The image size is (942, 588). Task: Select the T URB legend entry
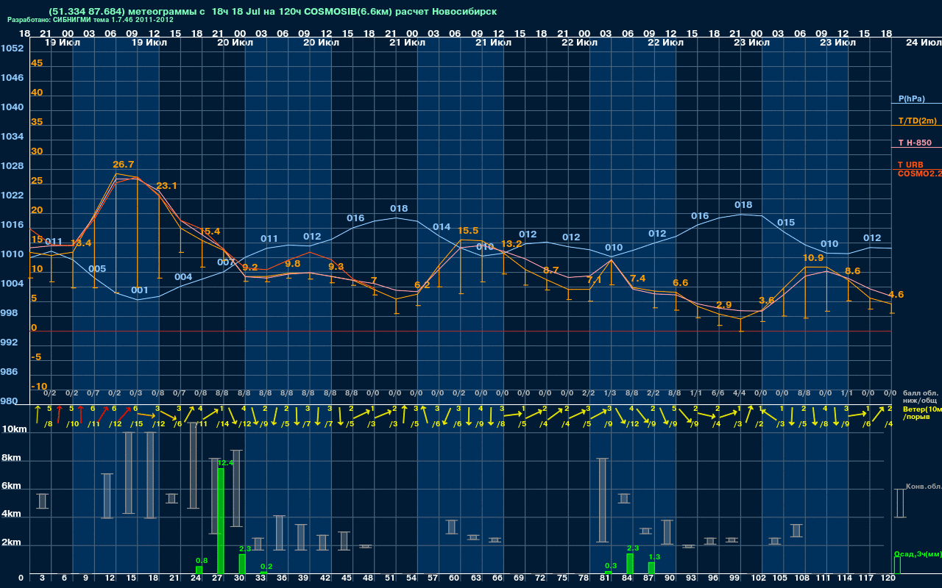(x=910, y=165)
